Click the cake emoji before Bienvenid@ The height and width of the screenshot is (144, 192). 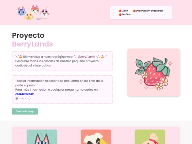[21, 57]
